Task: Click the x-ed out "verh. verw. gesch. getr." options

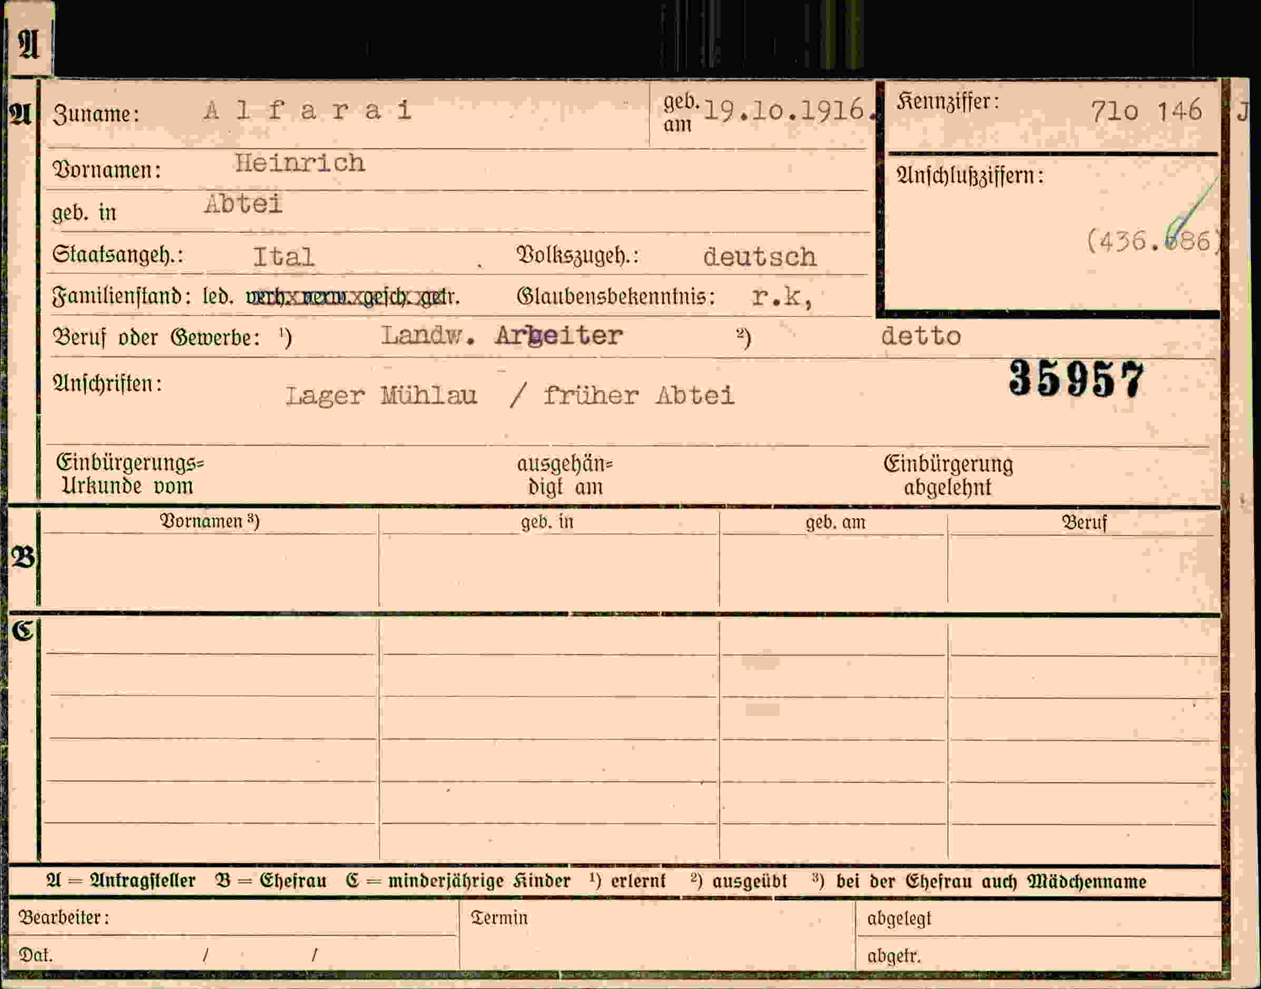Action: coord(353,296)
